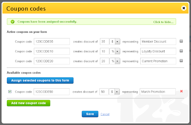Cancel the coupon changes
191x125 pixels.
point(105,114)
